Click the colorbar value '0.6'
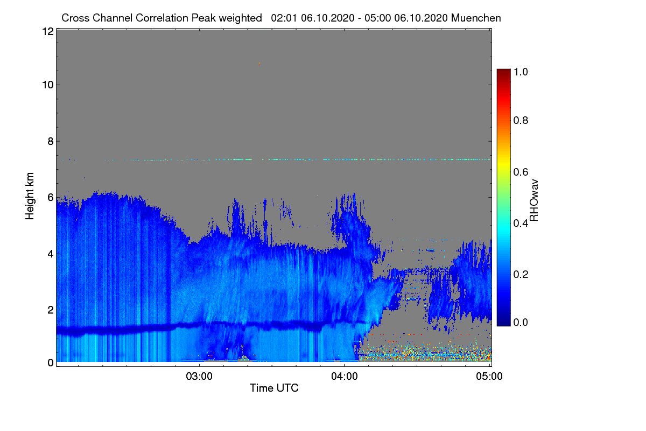The image size is (646, 431). 521,172
